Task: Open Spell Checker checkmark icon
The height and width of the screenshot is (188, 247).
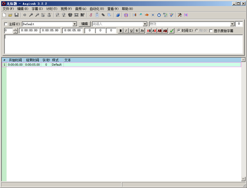Action: pos(171,15)
